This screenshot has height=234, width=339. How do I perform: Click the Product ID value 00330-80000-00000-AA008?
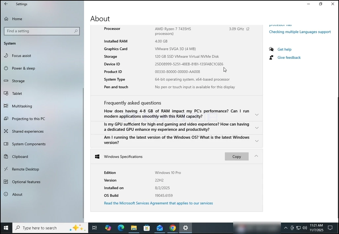(x=177, y=72)
